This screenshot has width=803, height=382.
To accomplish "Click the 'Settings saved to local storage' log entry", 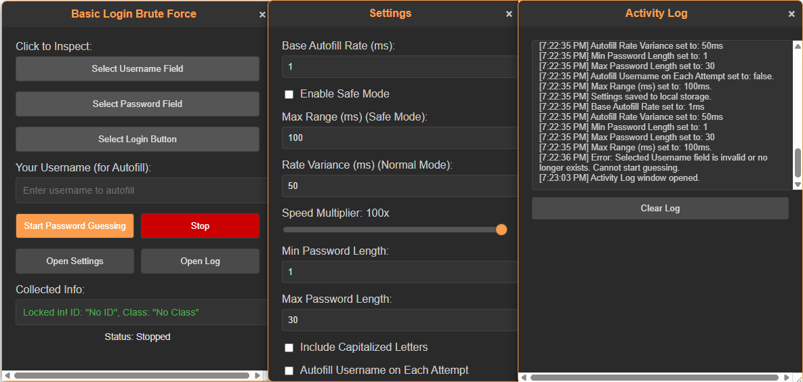I will [x=625, y=96].
